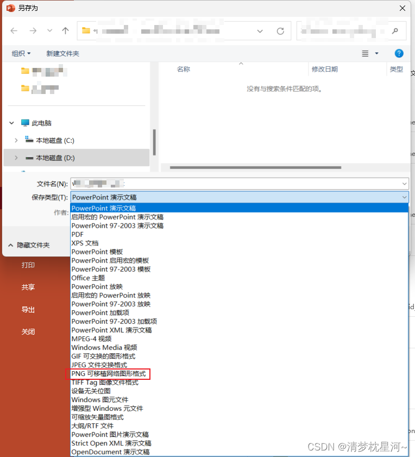Click 关闭 in PowerPoint backstage
The height and width of the screenshot is (457, 415).
coord(28,331)
